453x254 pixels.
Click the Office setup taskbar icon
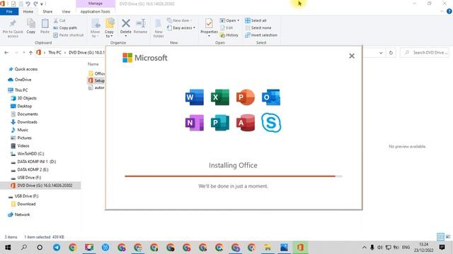tap(300, 247)
